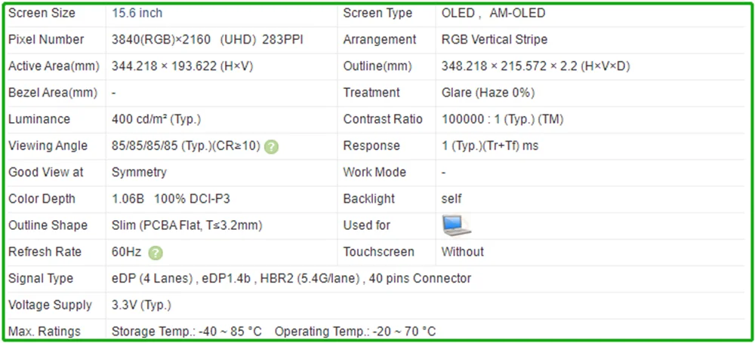Click the 'Used for' label
Viewport: 755px width, 343px height.
[x=366, y=225]
